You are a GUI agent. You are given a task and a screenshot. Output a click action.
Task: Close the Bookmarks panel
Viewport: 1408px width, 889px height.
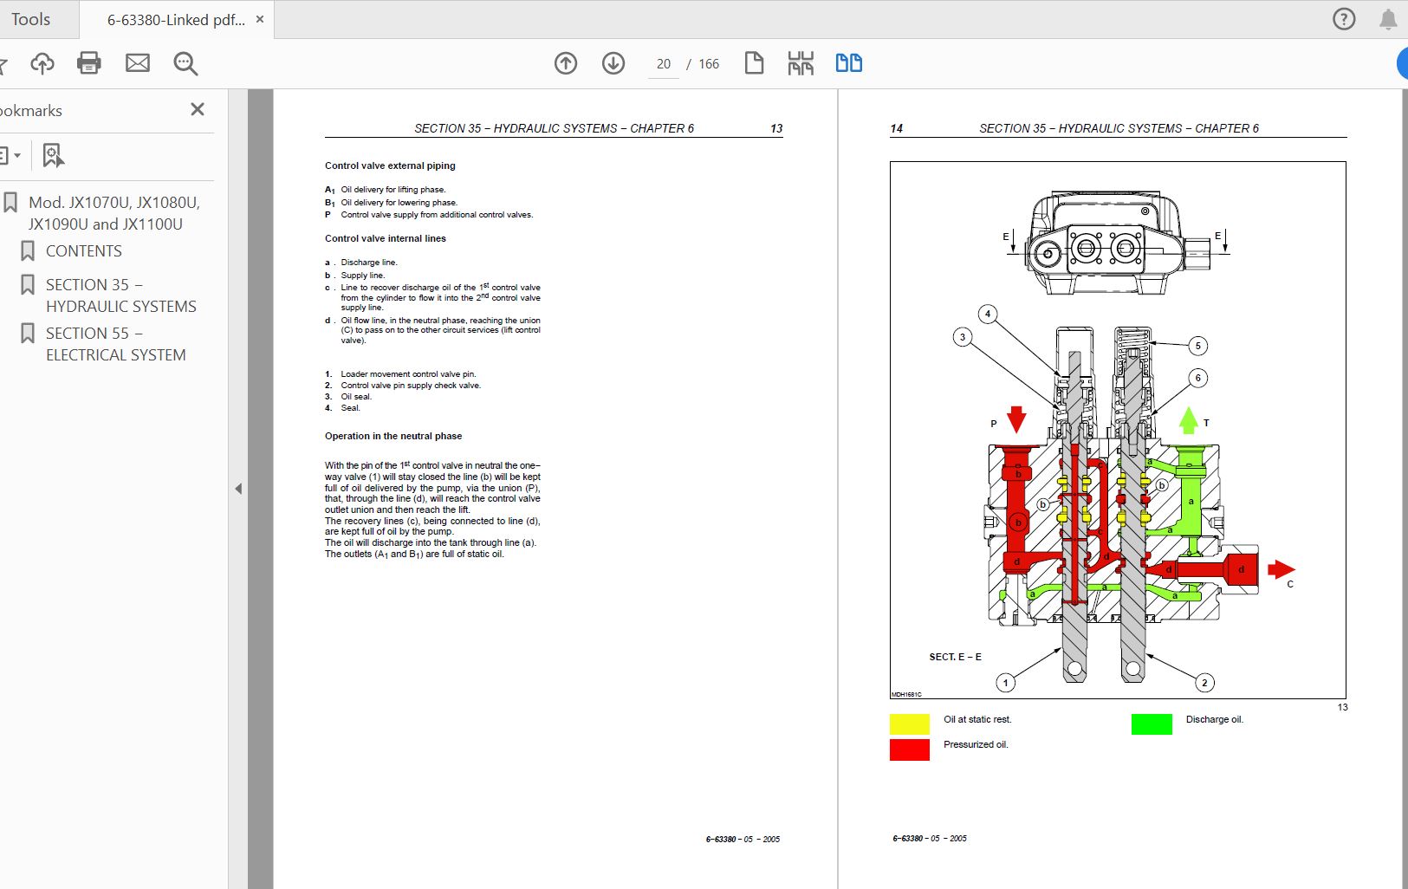point(198,109)
